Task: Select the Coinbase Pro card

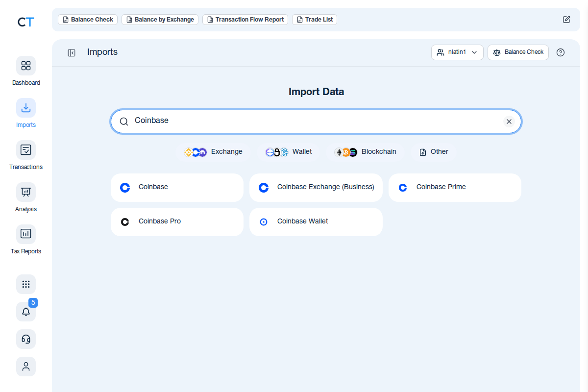Action: coord(177,222)
